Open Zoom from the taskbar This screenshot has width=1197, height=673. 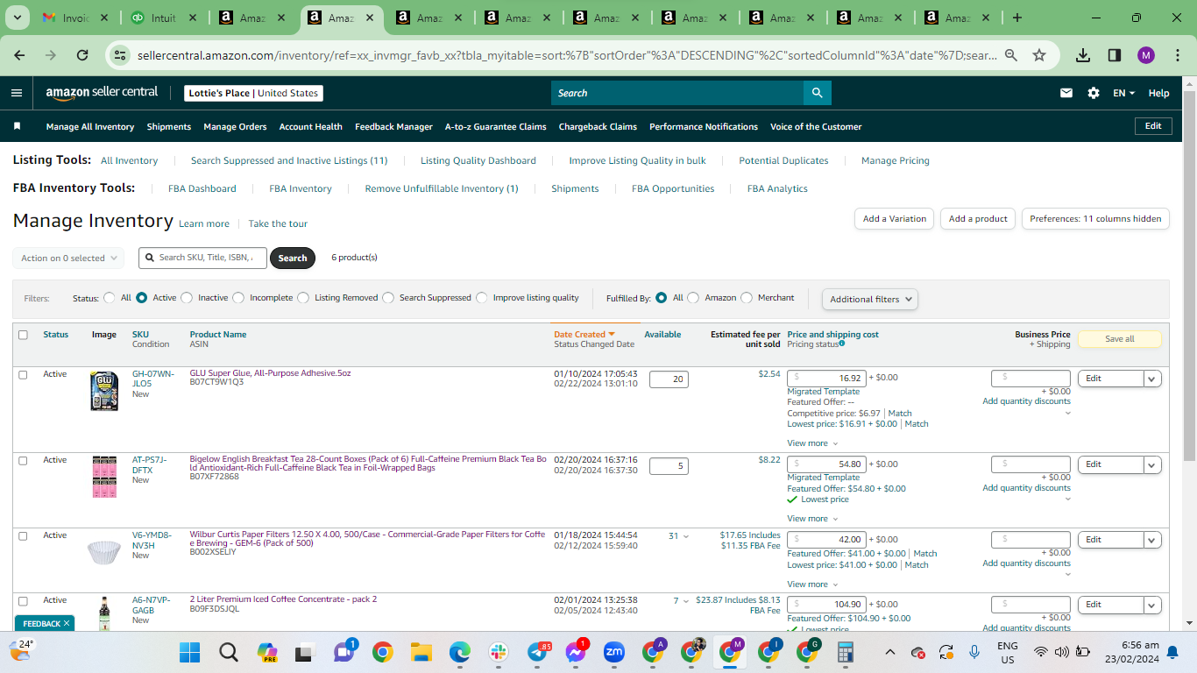(x=613, y=652)
